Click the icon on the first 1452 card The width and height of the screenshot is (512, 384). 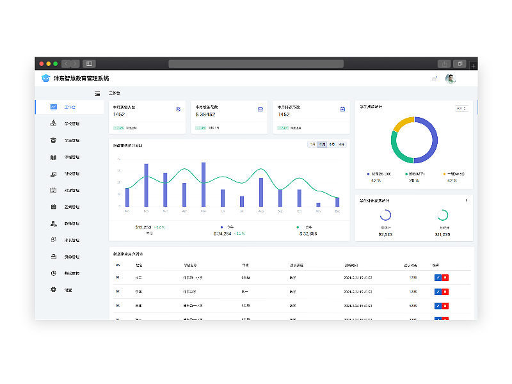tap(179, 109)
